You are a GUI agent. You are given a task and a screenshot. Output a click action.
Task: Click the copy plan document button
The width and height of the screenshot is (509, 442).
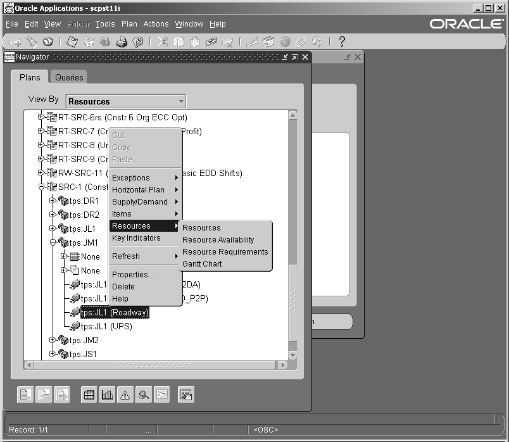coord(44,395)
